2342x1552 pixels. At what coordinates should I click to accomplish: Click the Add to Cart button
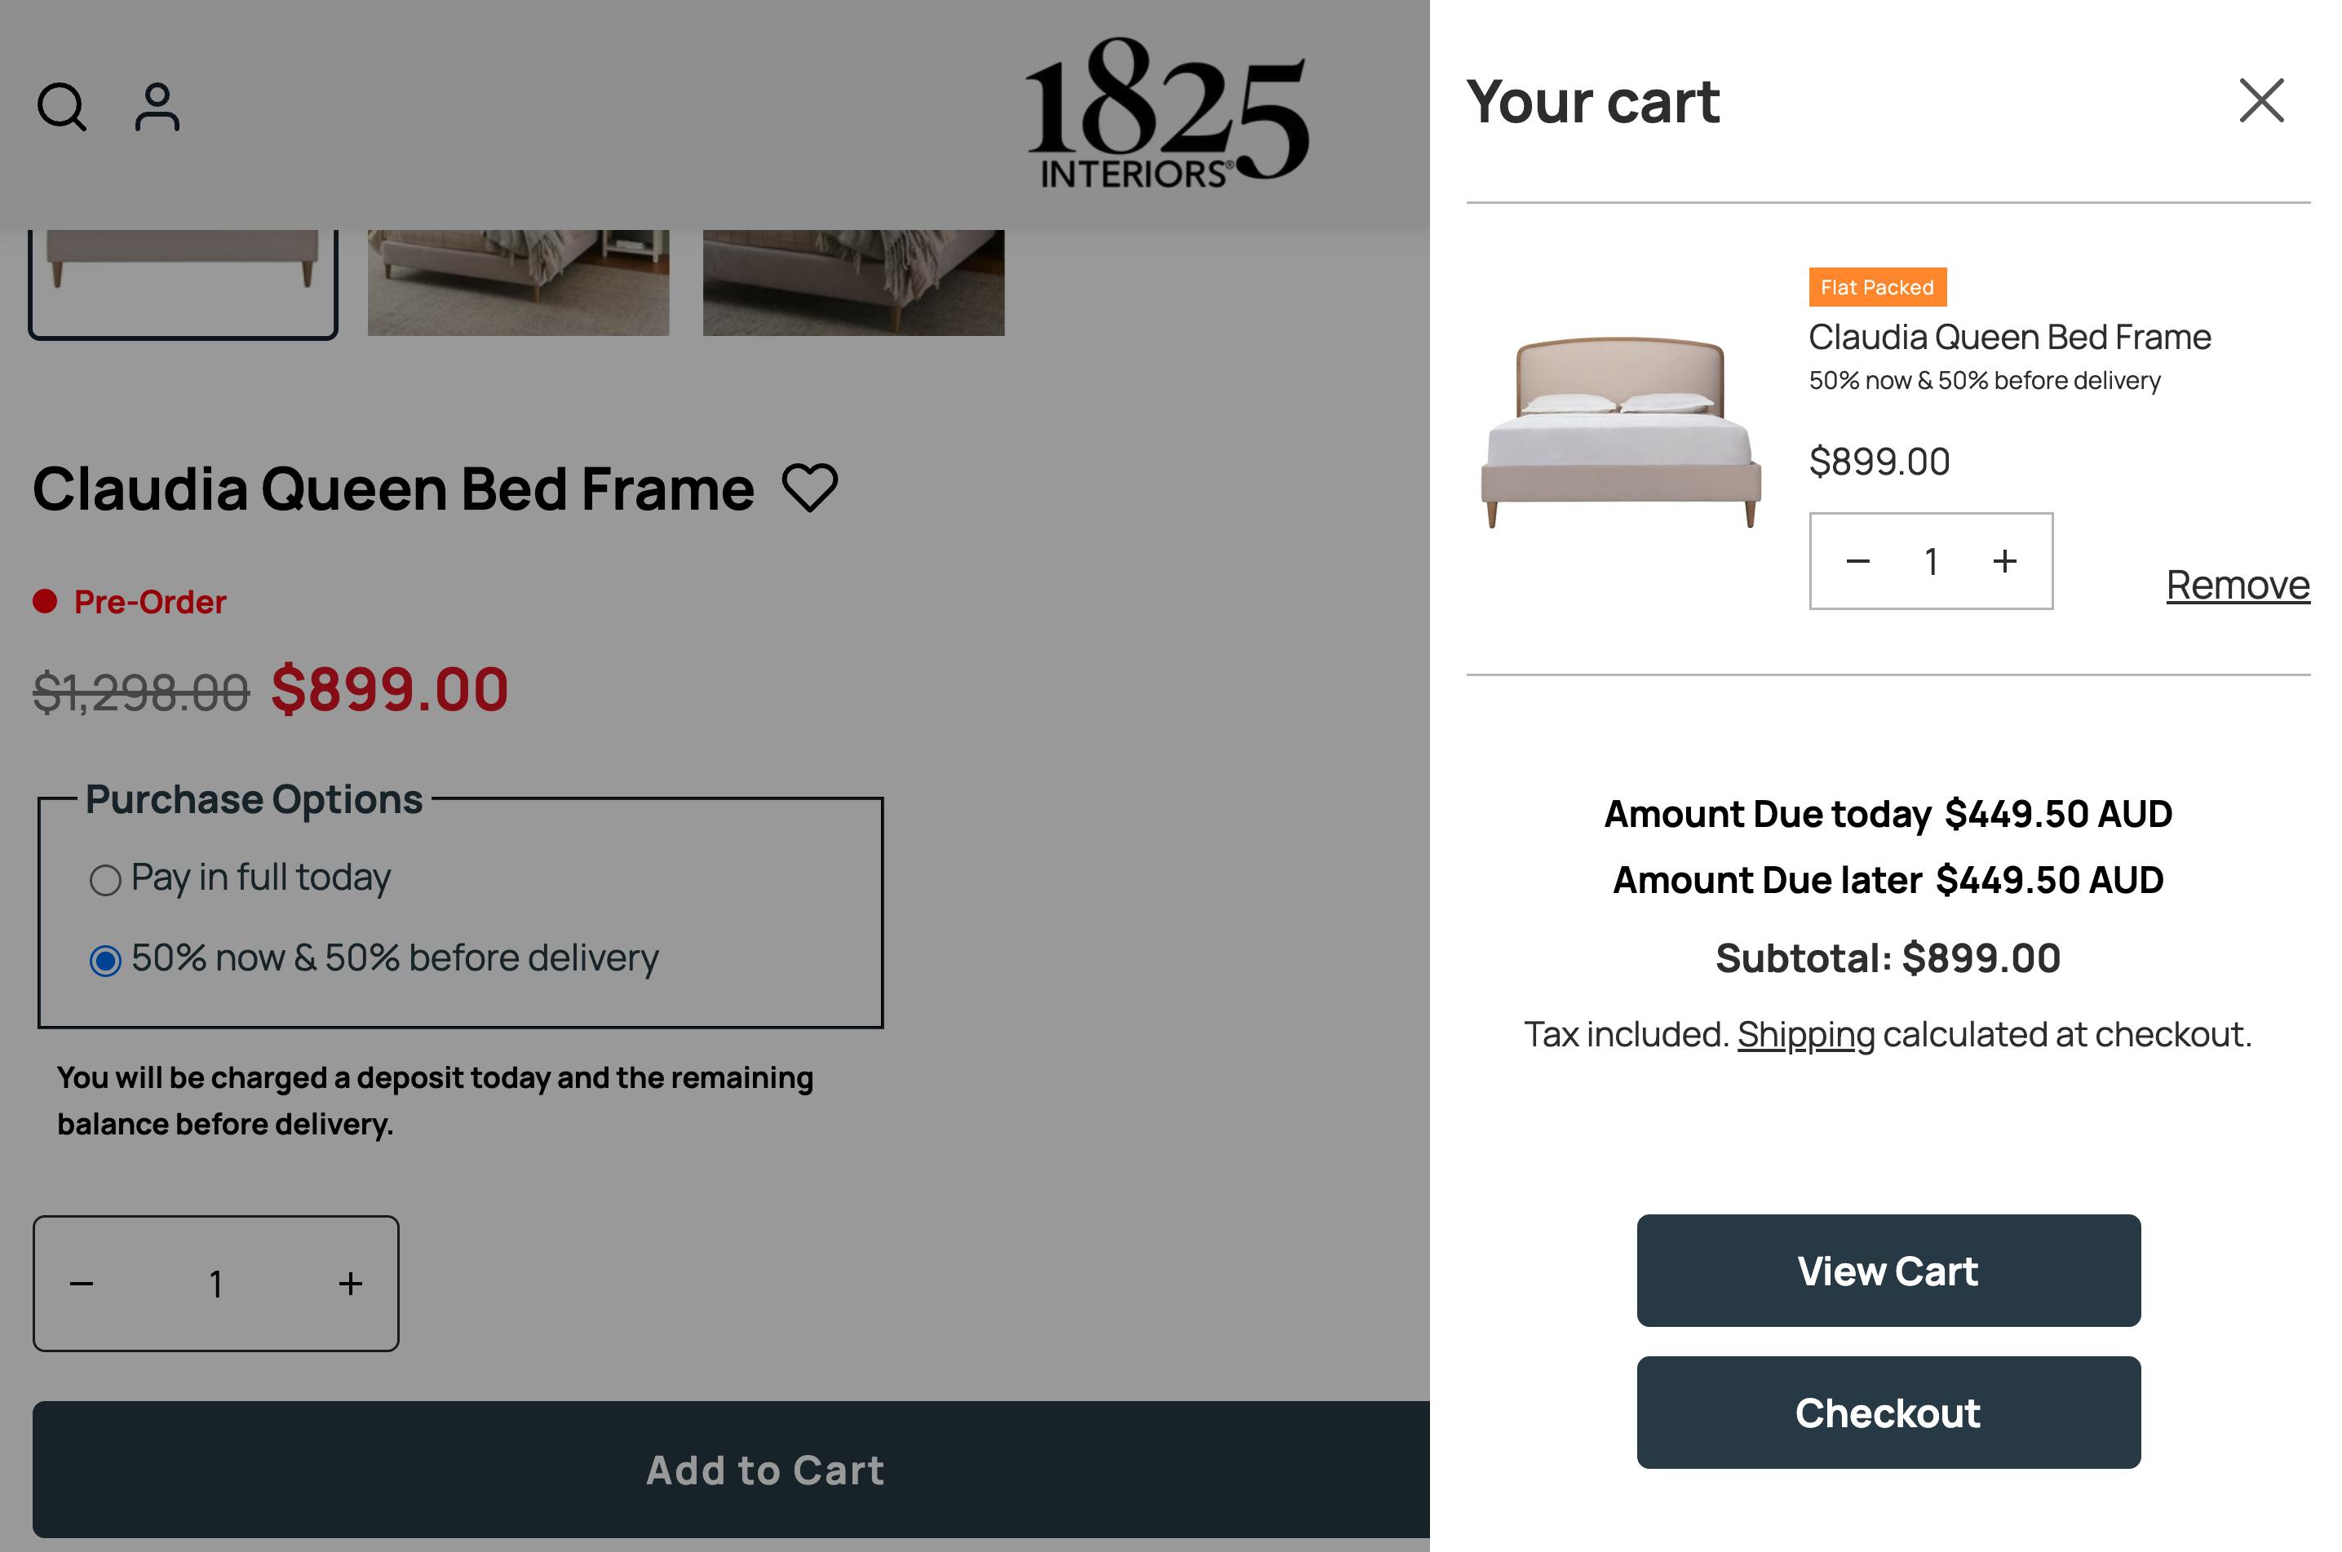pos(764,1470)
